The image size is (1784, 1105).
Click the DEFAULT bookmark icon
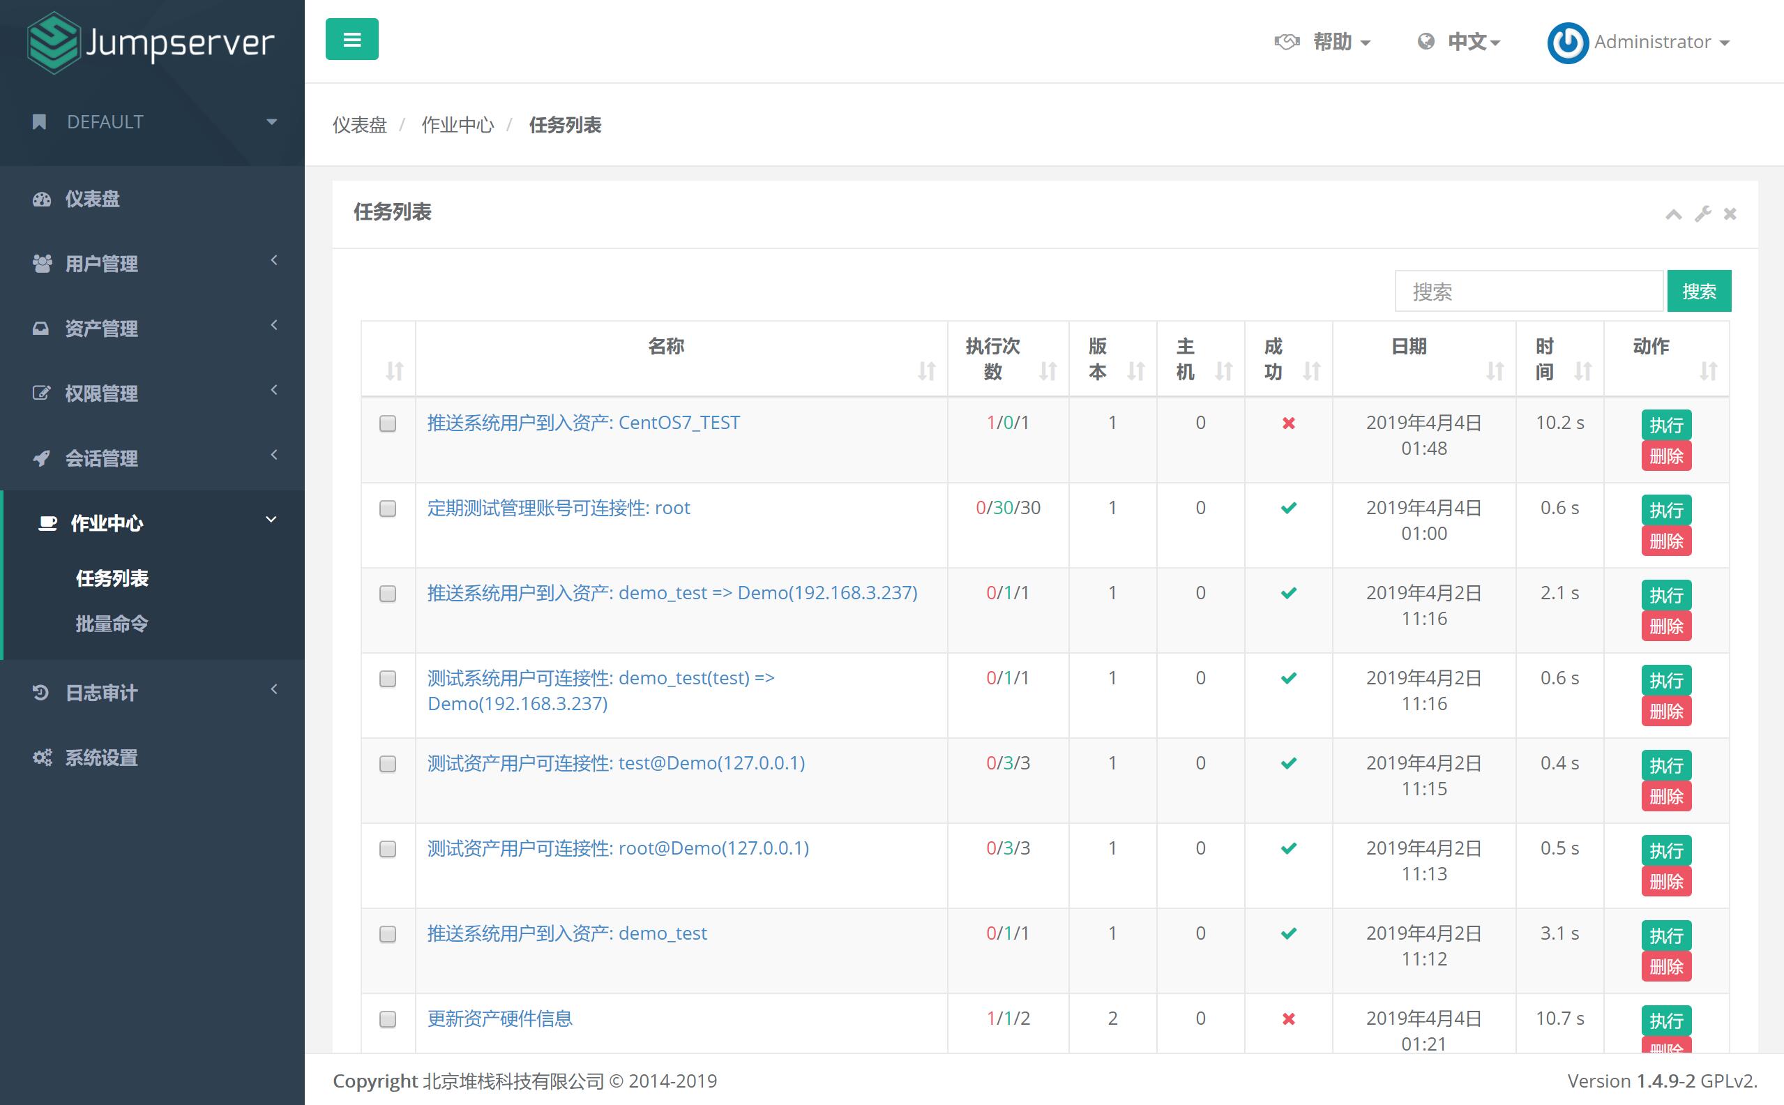pyautogui.click(x=40, y=122)
